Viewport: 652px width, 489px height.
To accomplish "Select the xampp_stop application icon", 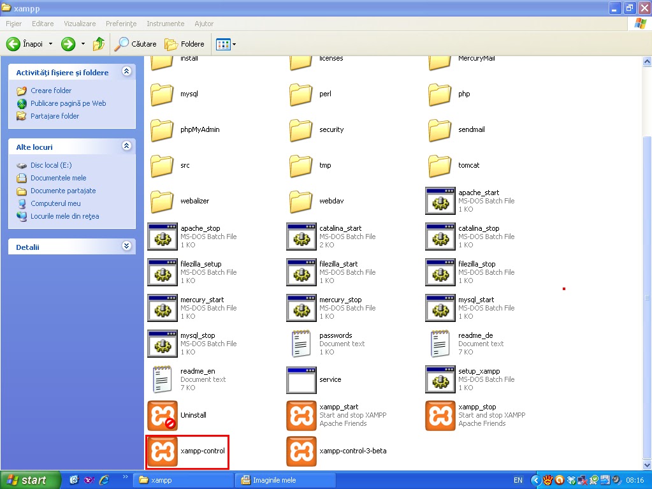I will (x=440, y=416).
